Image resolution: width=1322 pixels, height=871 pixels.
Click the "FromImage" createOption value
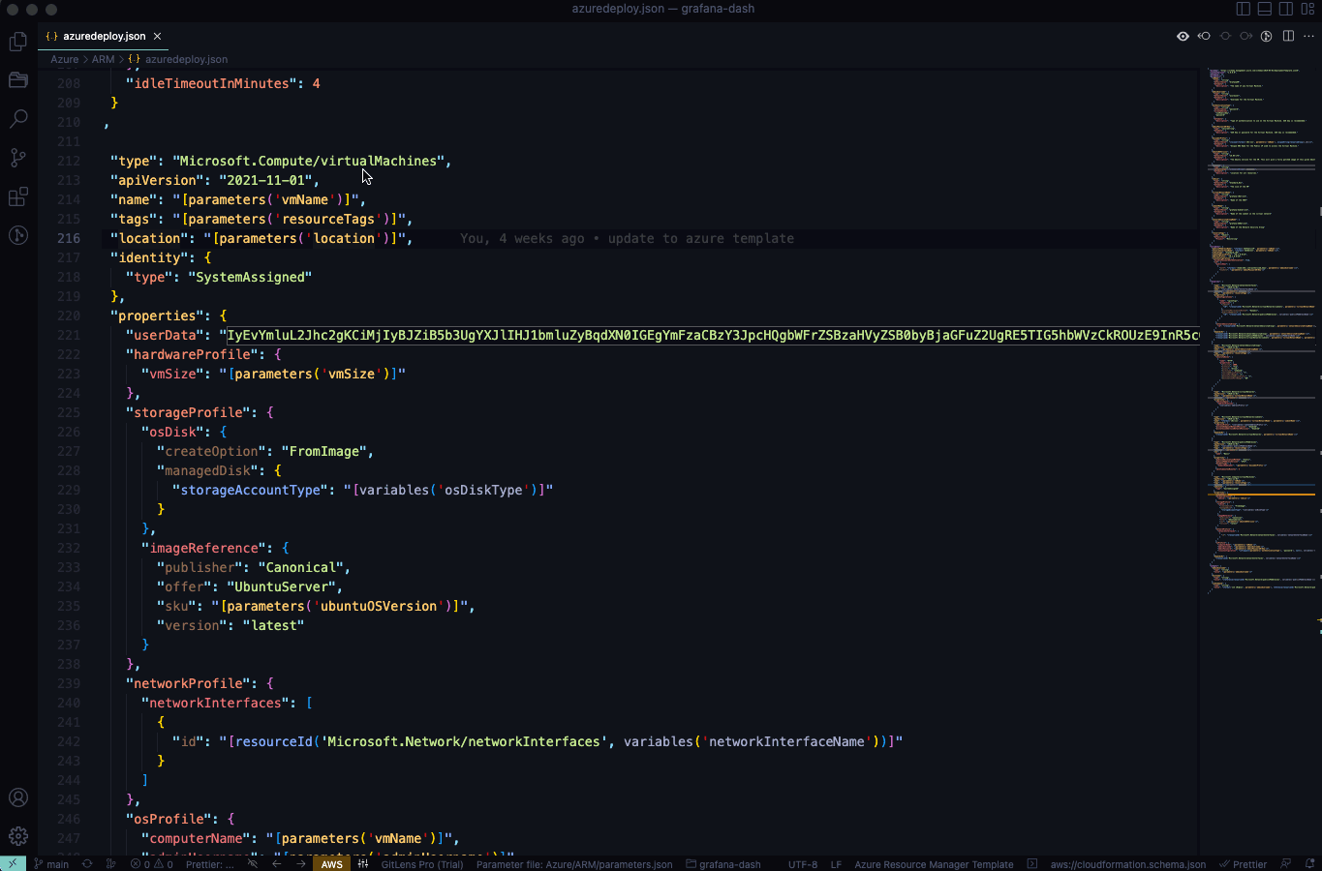point(323,451)
